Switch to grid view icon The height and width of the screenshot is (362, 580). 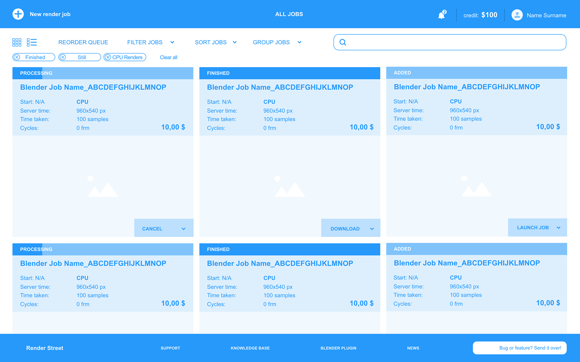point(17,42)
